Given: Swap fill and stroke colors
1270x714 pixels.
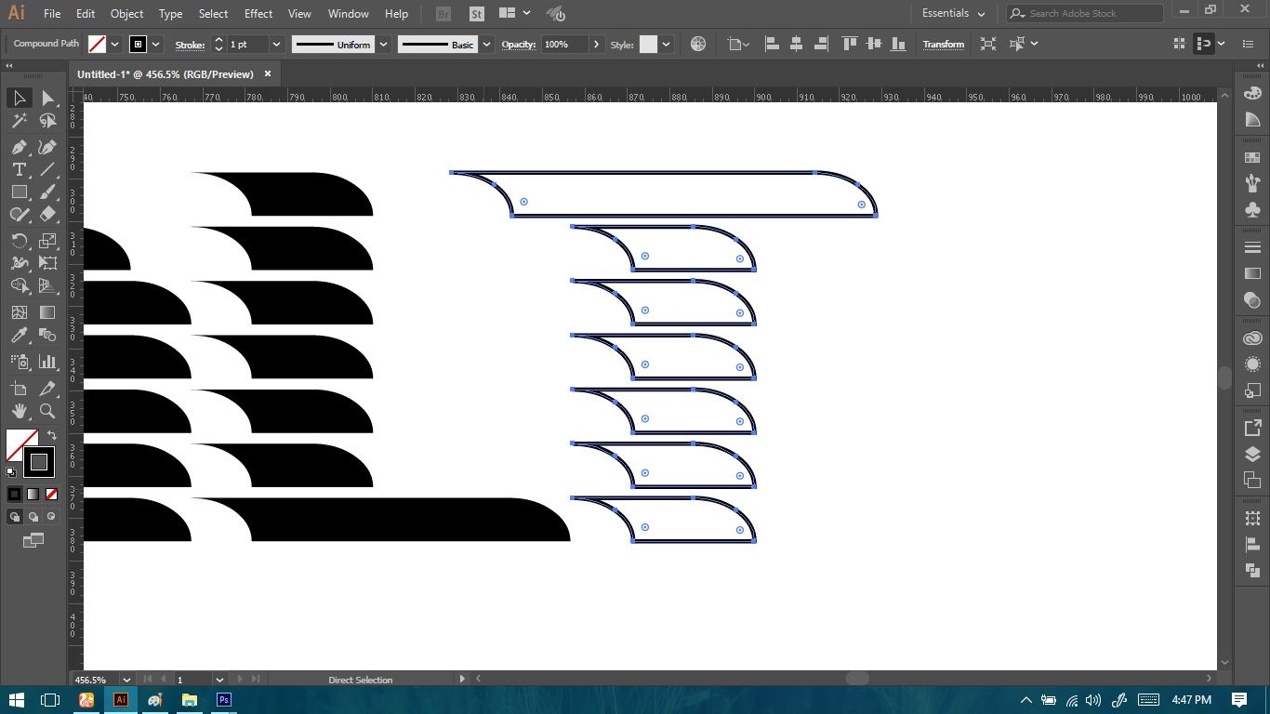Looking at the screenshot, I should click(x=52, y=435).
